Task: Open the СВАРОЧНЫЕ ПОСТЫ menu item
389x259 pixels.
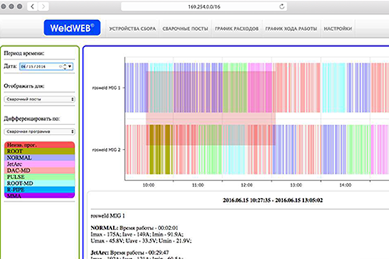Action: (x=185, y=29)
